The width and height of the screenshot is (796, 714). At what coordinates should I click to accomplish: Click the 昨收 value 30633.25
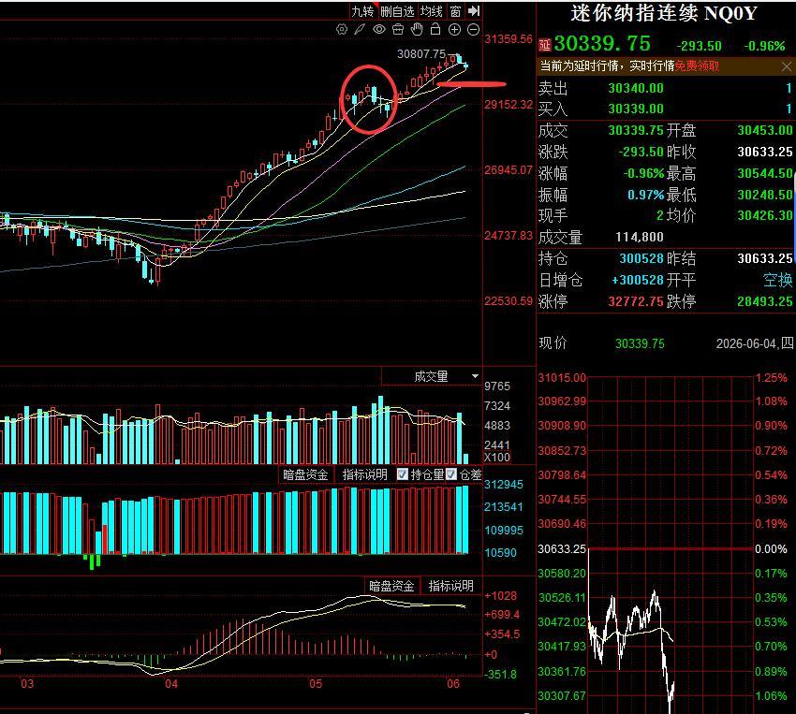(x=764, y=152)
